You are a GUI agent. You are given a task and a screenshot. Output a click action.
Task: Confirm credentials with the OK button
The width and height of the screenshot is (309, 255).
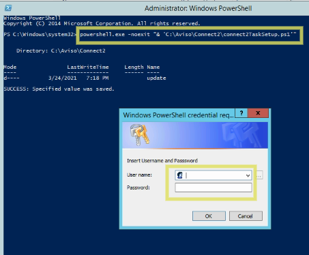point(209,216)
